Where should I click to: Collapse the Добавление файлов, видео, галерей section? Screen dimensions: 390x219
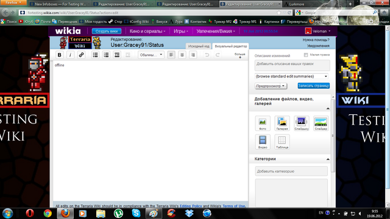point(328,108)
